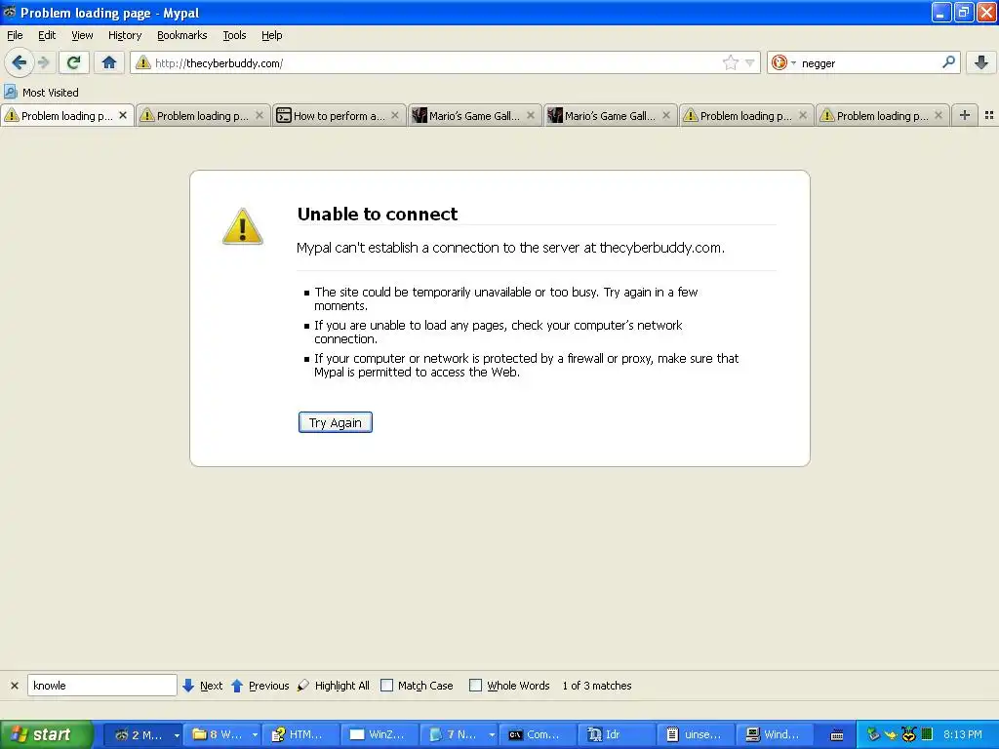The height and width of the screenshot is (749, 999).
Task: Click the find field containing 'knowle'
Action: (x=101, y=686)
